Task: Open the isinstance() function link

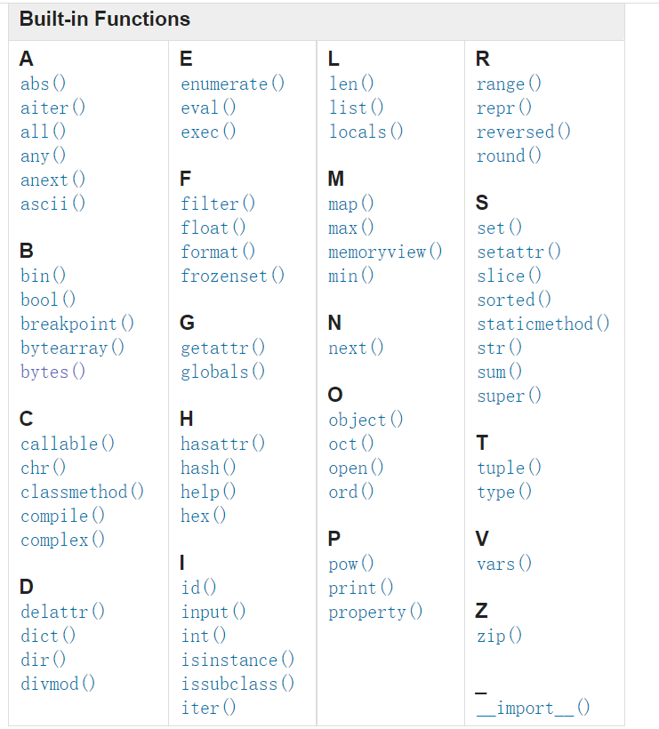Action: [x=237, y=660]
